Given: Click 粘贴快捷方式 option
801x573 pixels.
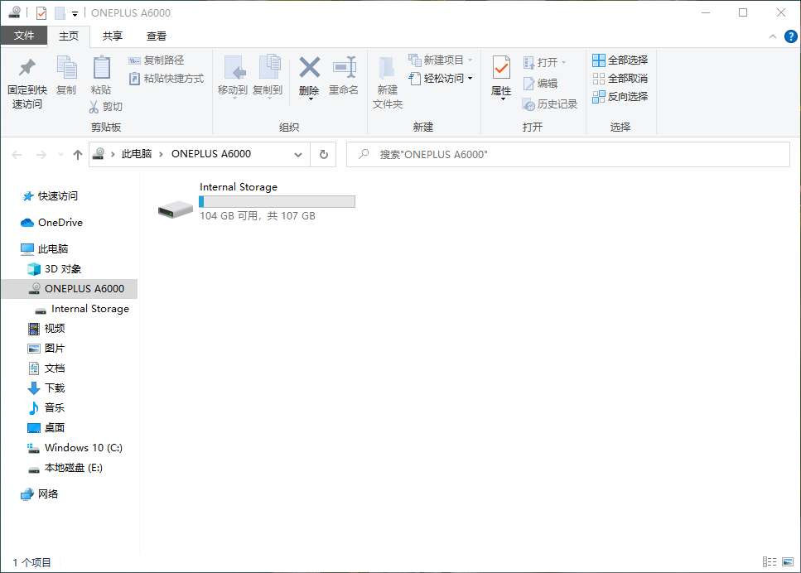Looking at the screenshot, I should 166,79.
